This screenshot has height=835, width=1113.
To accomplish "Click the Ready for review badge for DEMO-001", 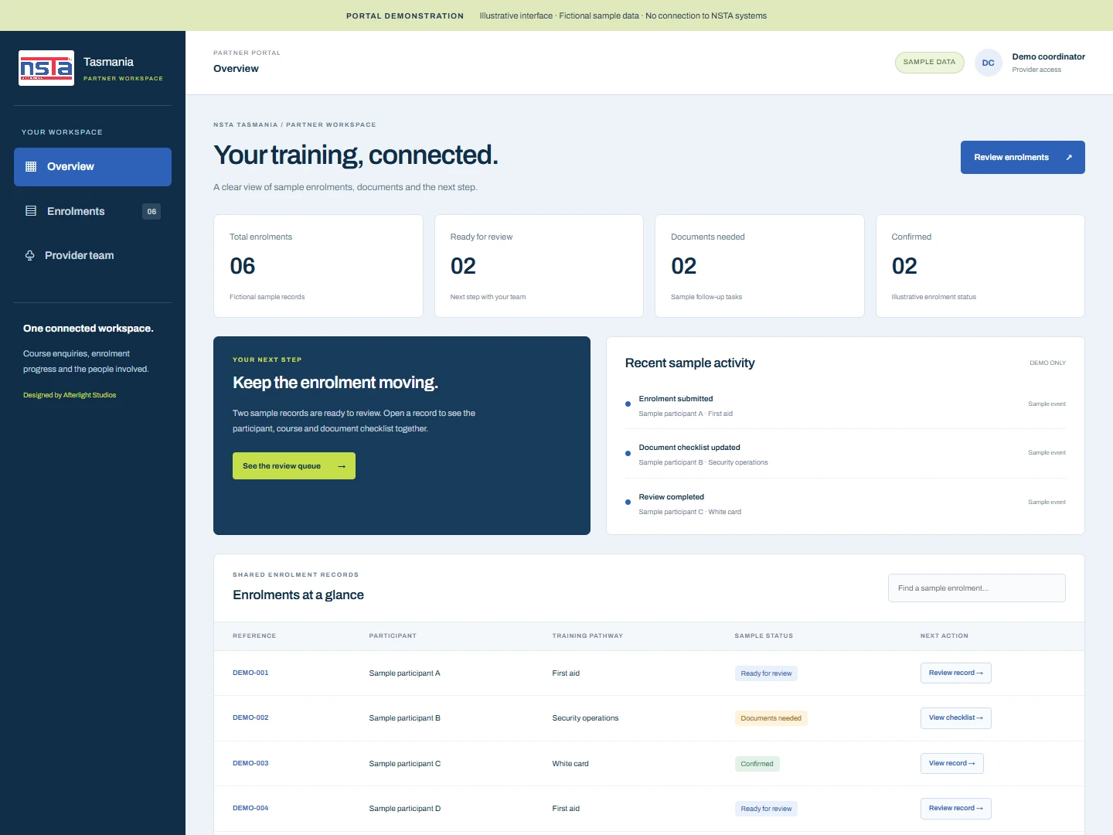I will pyautogui.click(x=766, y=673).
